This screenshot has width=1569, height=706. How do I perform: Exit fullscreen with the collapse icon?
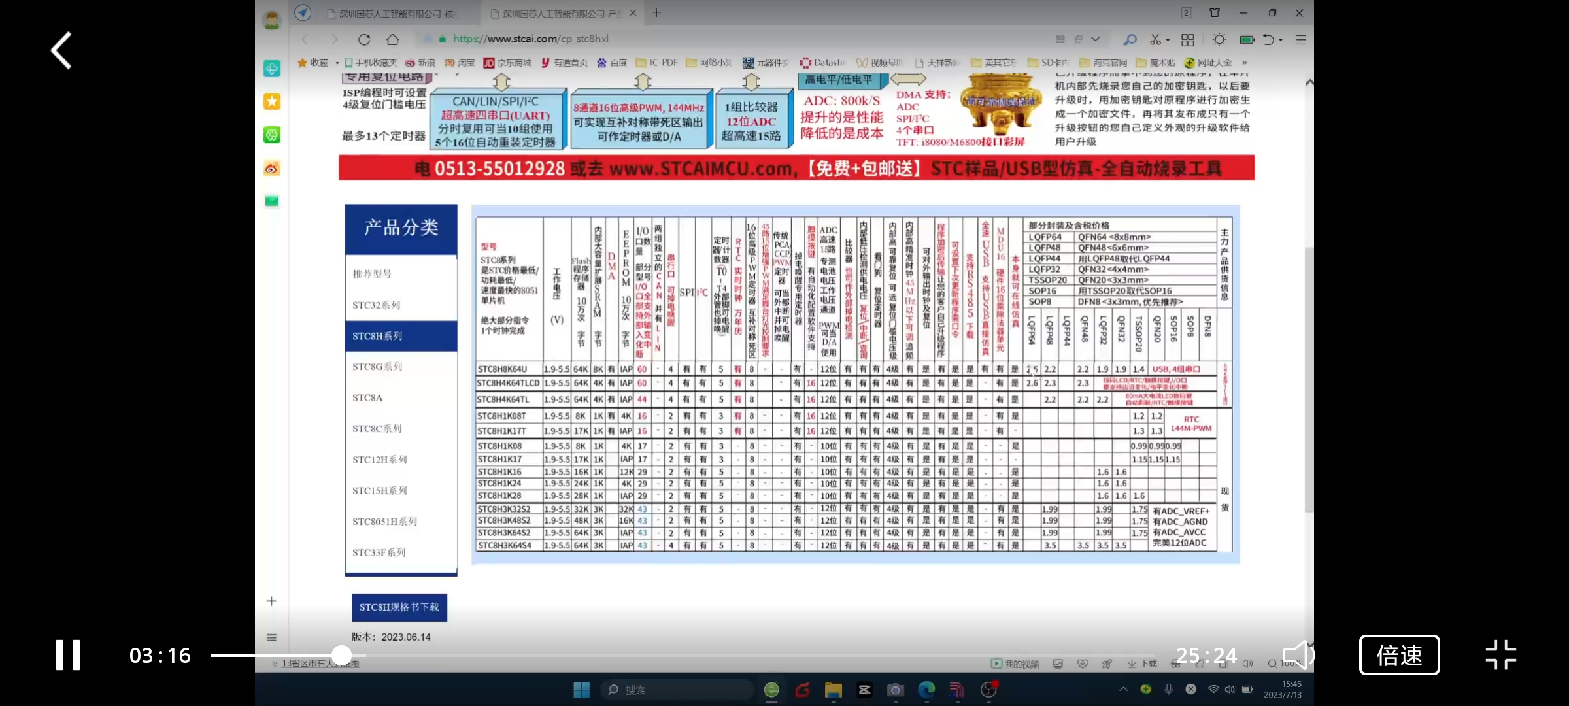[x=1500, y=655]
